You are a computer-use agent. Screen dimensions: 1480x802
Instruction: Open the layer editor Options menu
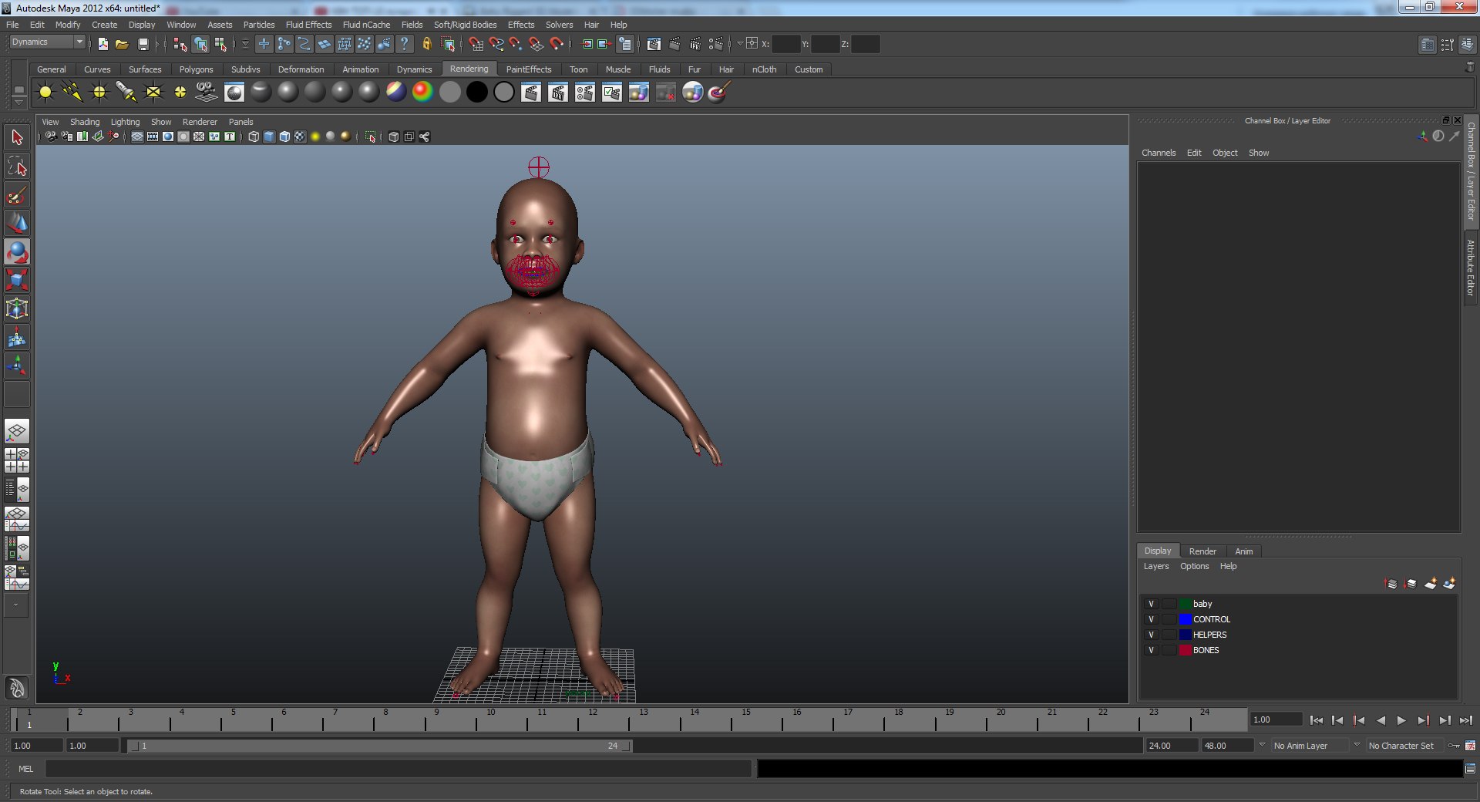tap(1194, 566)
